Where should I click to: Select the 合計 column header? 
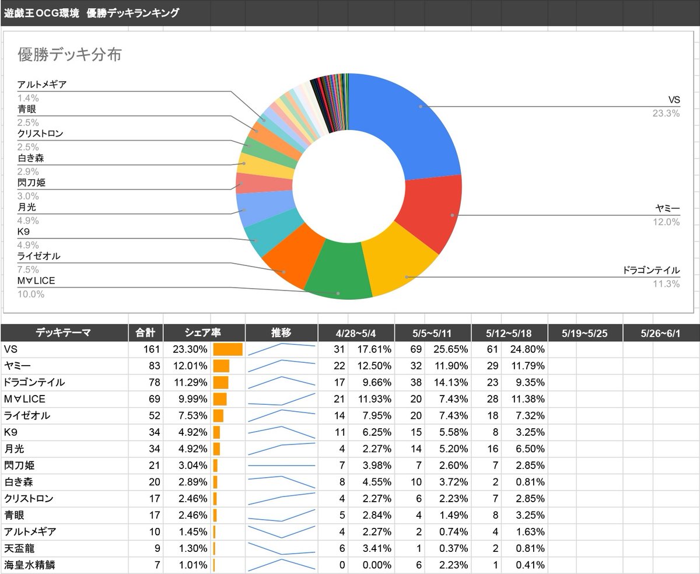145,332
